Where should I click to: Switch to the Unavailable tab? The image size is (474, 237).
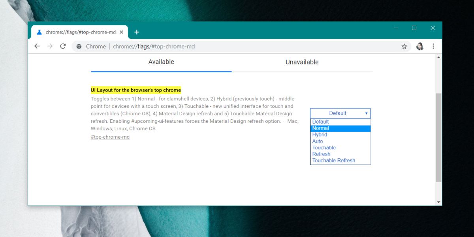[302, 62]
